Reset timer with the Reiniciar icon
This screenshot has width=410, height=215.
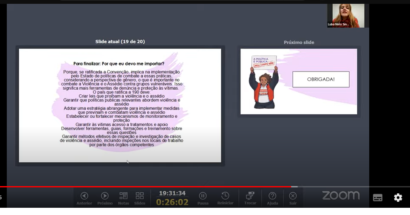(225, 196)
